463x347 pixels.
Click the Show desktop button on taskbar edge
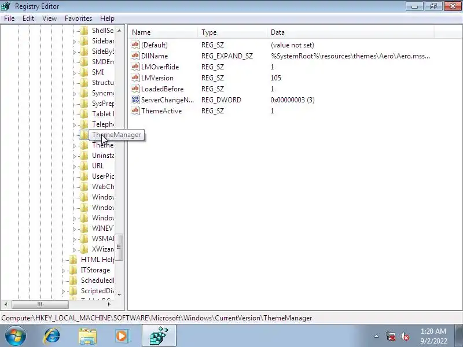[459, 336]
